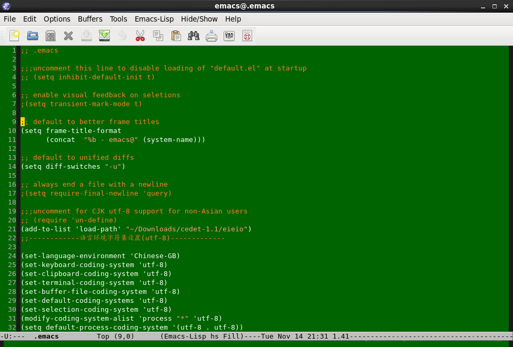
Task: Print the buffer with the printer icon
Action: pyautogui.click(x=212, y=36)
